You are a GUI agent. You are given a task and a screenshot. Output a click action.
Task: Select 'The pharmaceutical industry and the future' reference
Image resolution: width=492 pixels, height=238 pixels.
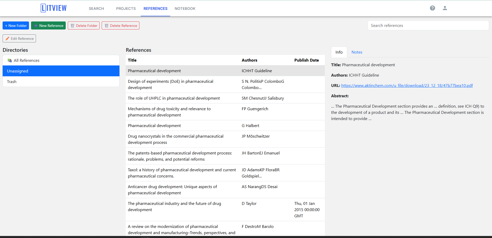point(225,210)
